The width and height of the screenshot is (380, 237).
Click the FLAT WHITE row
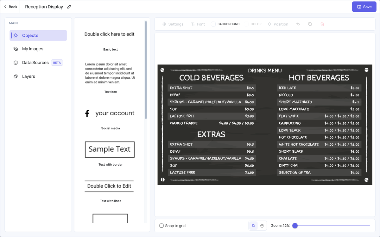319,116
